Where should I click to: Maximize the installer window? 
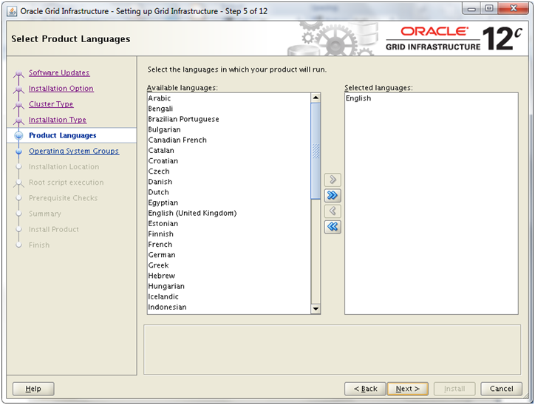489,9
